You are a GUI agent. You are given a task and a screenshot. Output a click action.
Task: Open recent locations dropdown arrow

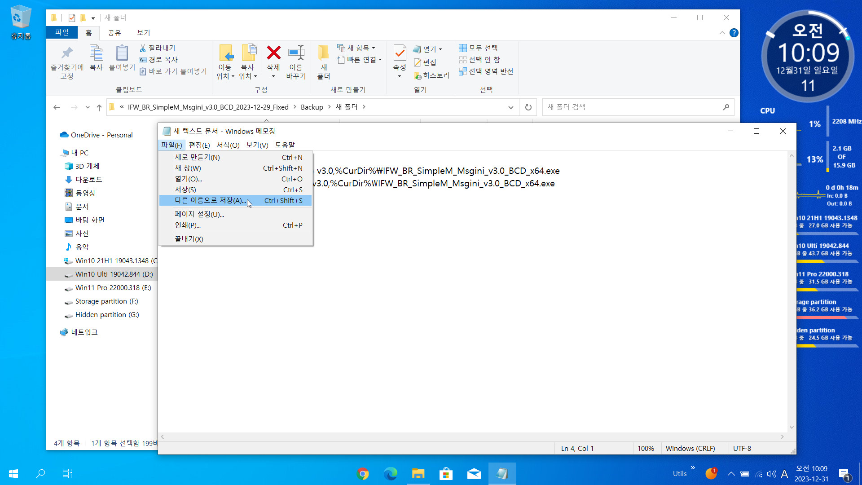(x=88, y=107)
